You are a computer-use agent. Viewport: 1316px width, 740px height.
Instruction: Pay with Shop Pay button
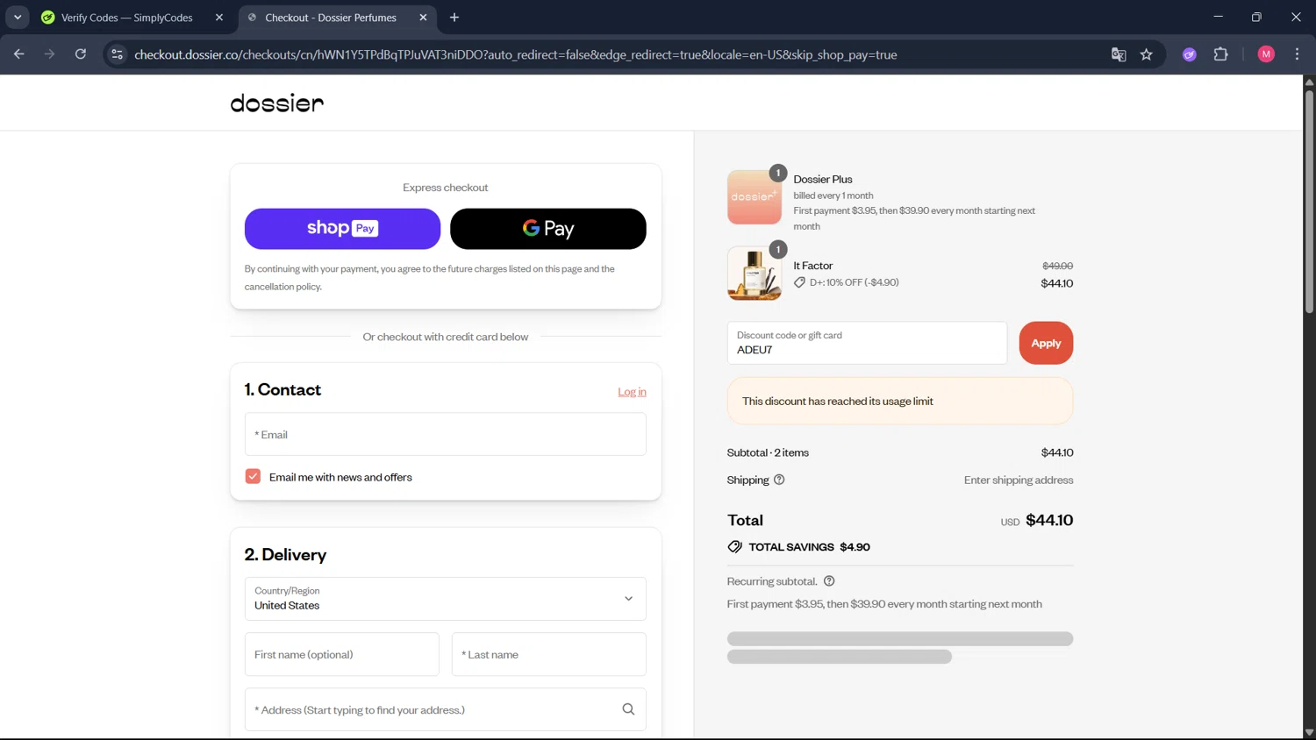tap(342, 229)
